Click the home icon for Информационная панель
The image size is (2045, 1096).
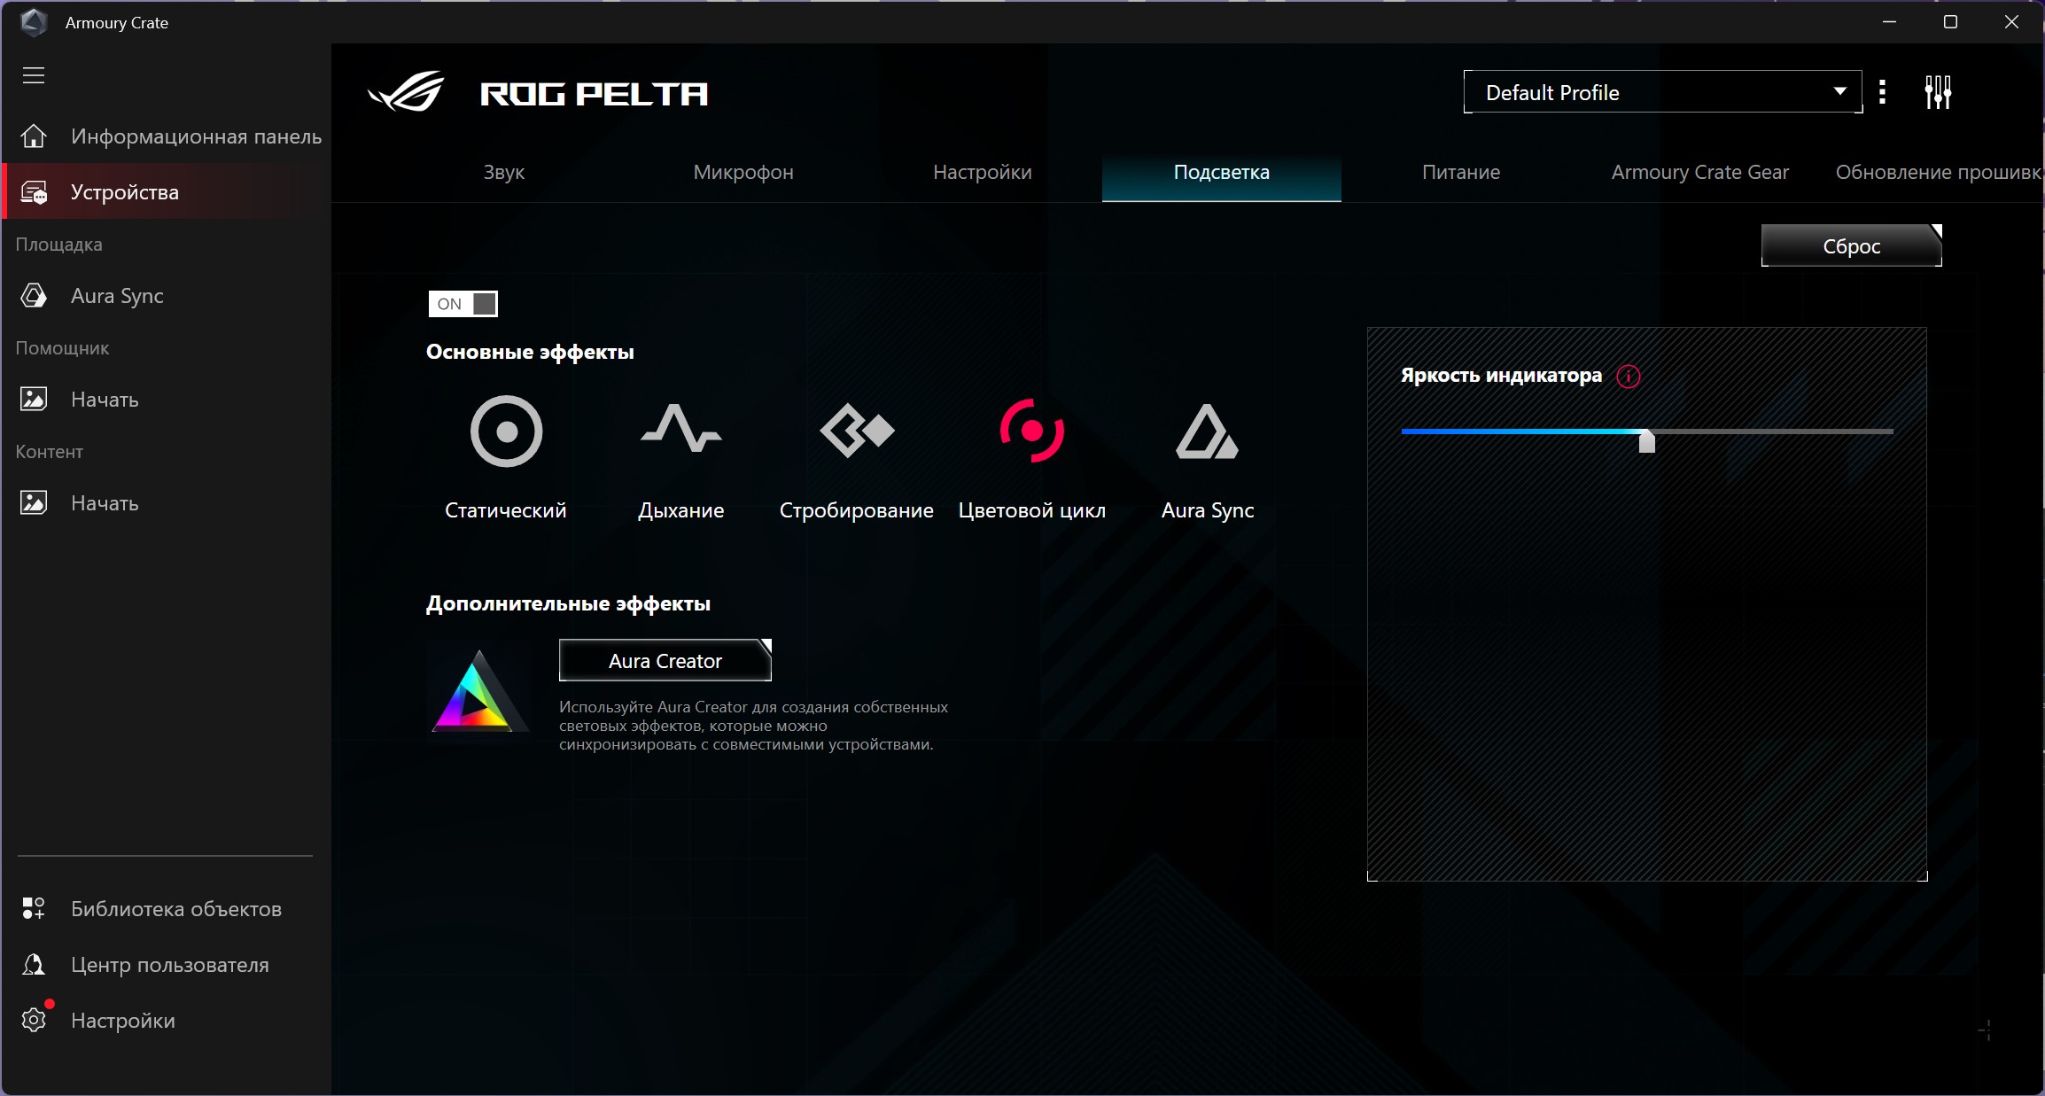[x=34, y=136]
